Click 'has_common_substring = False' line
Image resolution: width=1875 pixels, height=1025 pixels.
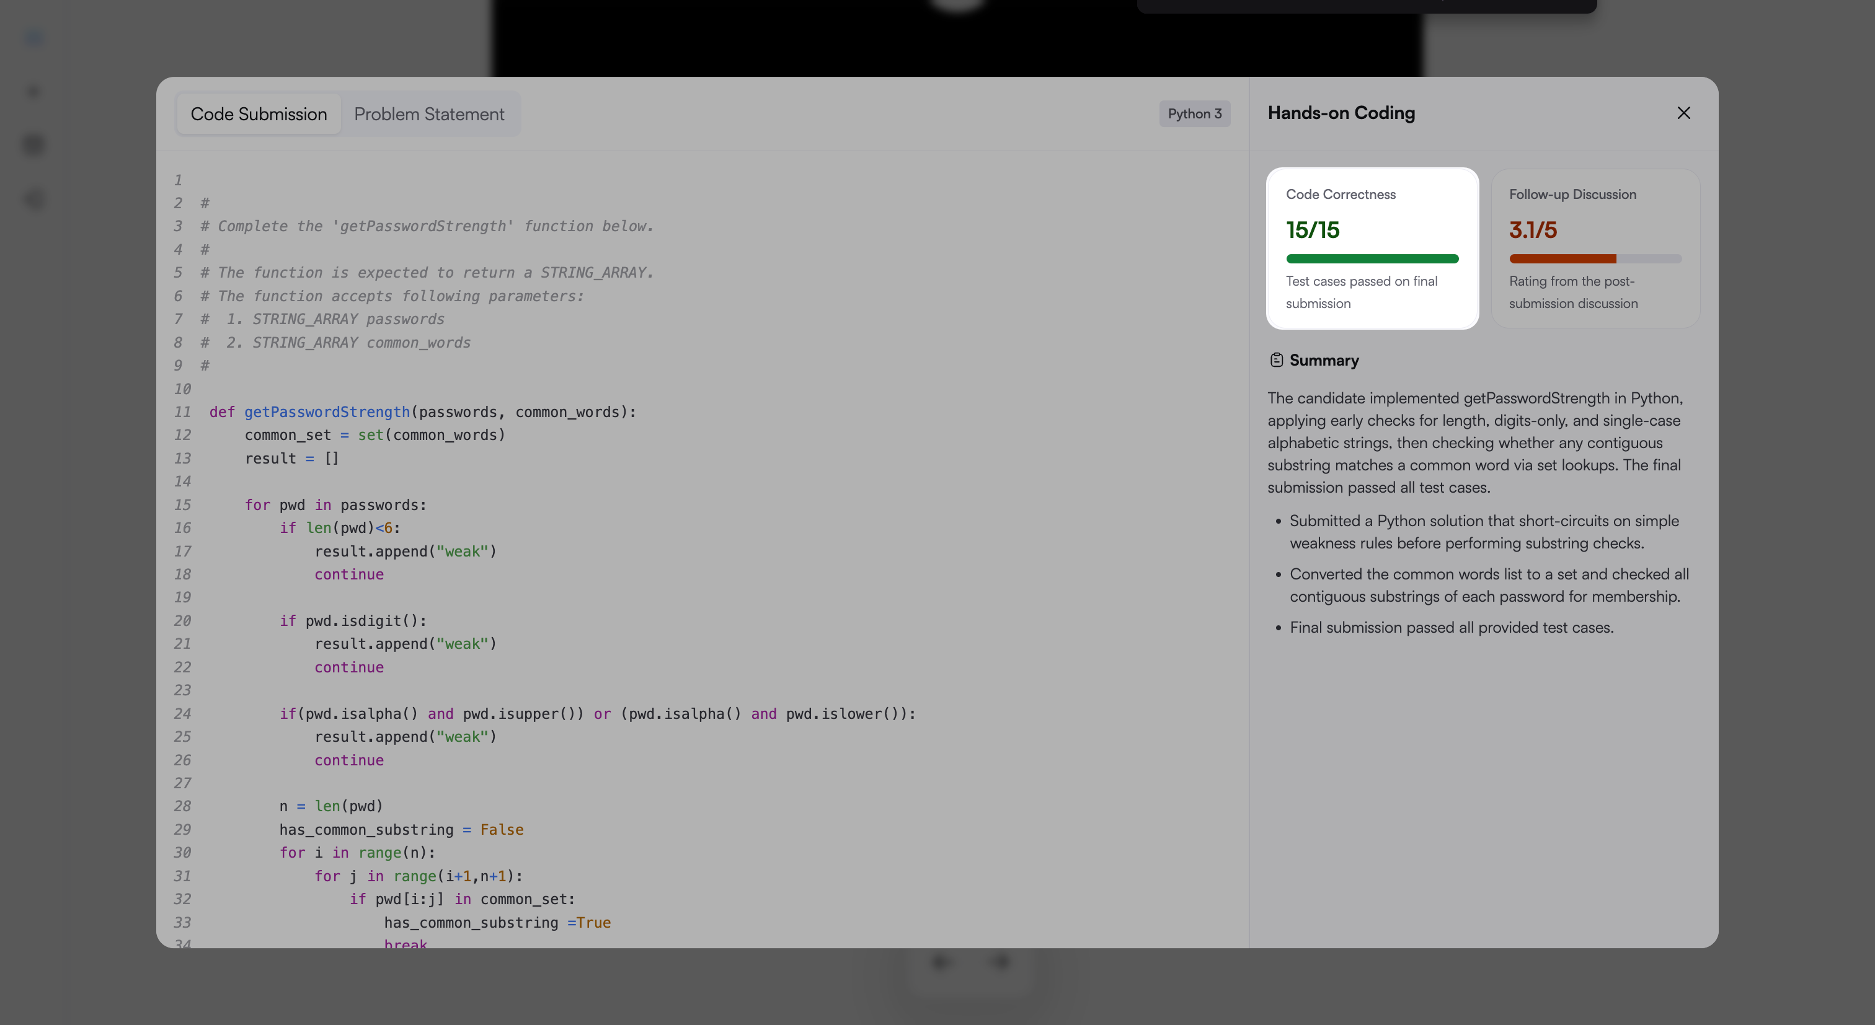[x=401, y=829]
